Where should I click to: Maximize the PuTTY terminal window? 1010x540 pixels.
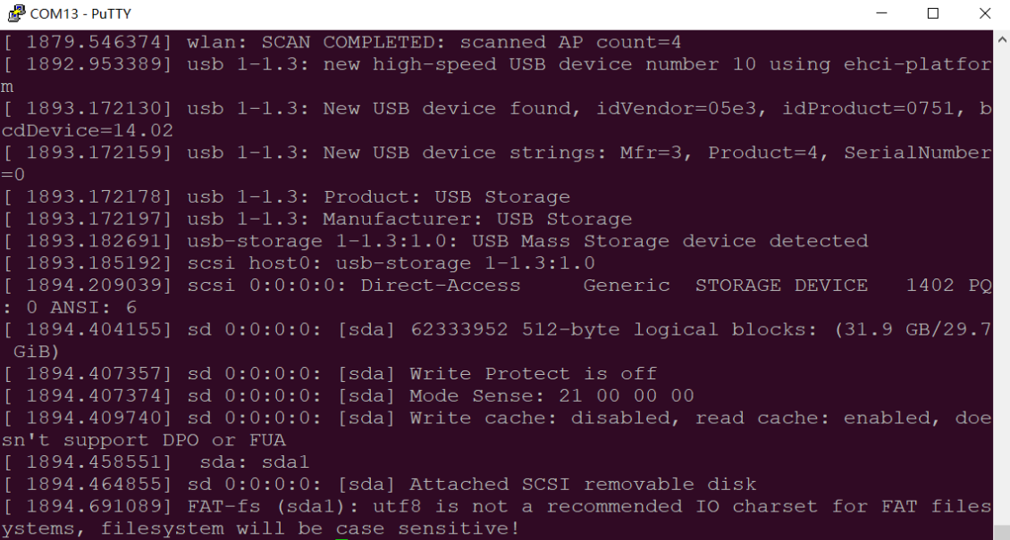coord(933,13)
